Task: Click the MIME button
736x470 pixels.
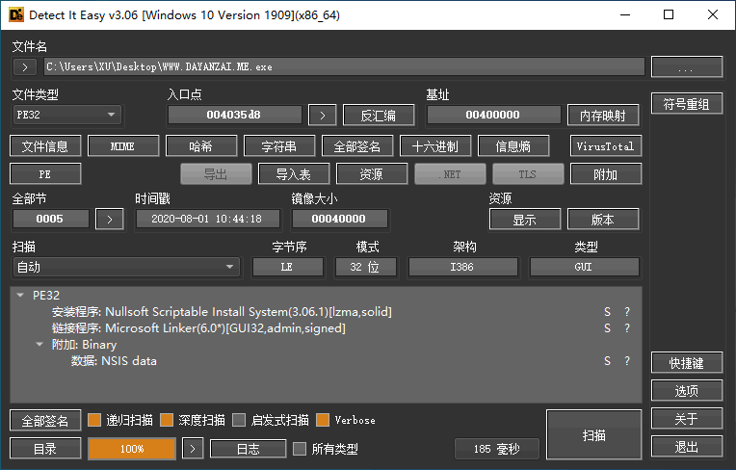Action: [x=123, y=146]
